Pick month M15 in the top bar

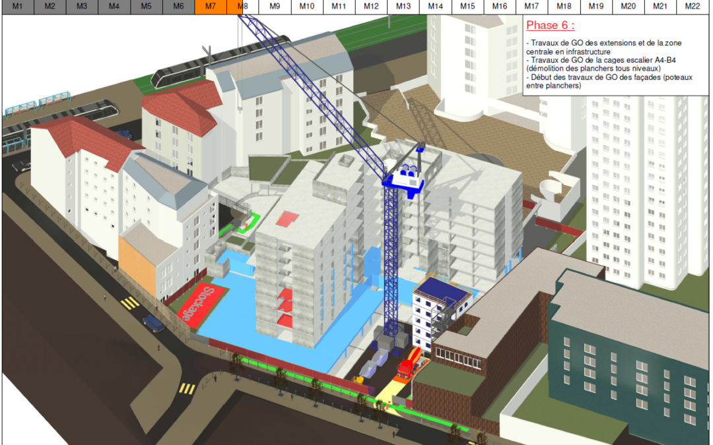(467, 7)
